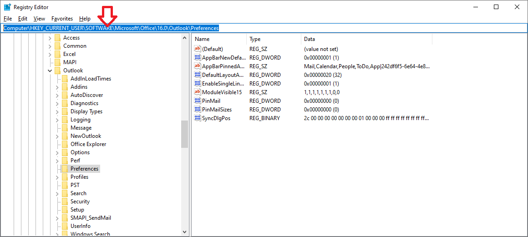Select the DefaultLayoutA... DWORD value icon
The height and width of the screenshot is (237, 528).
click(198, 75)
